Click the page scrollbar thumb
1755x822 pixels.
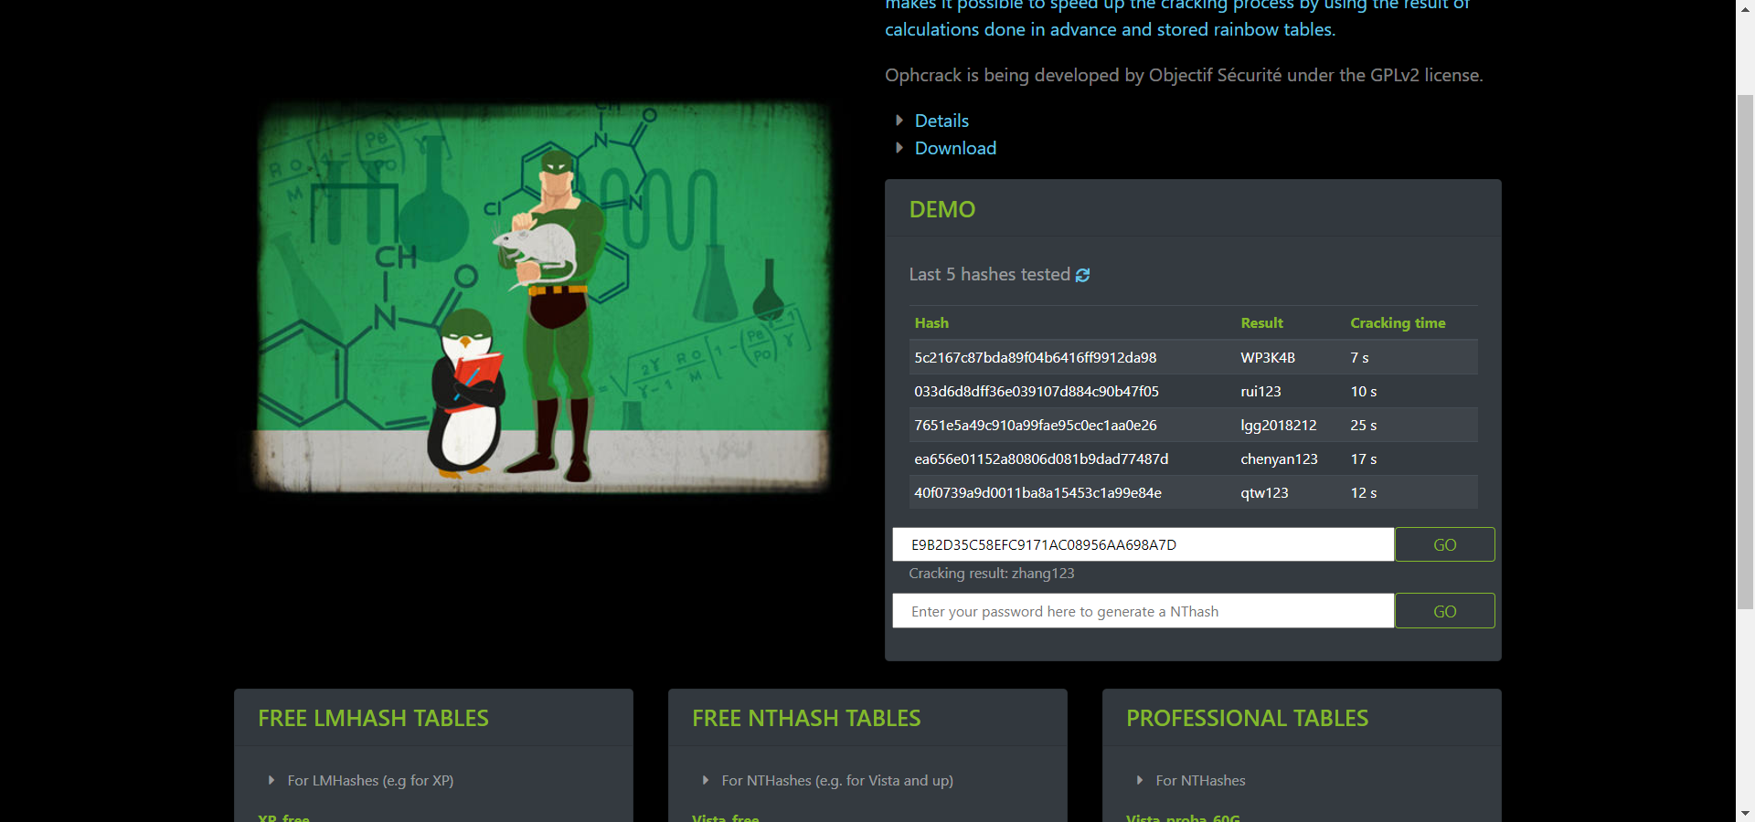tap(1745, 351)
